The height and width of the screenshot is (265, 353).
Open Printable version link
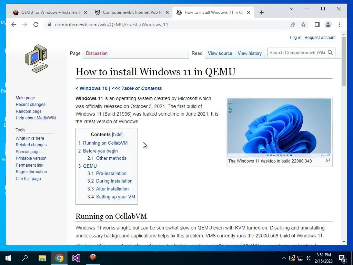click(31, 158)
